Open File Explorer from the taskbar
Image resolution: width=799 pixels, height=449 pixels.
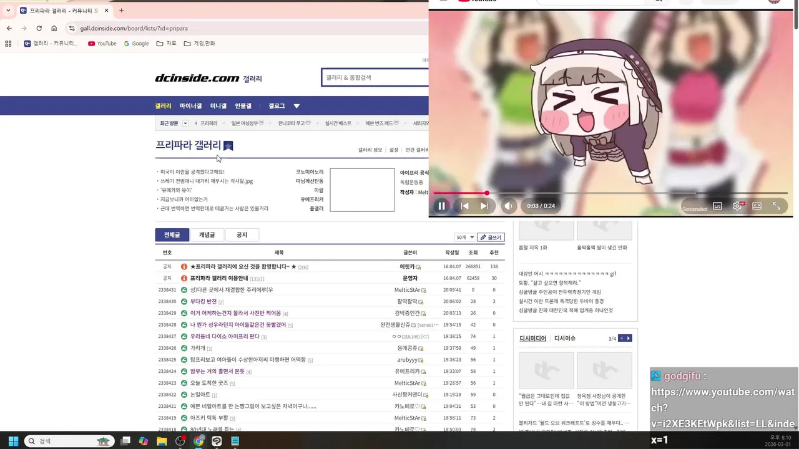162,441
